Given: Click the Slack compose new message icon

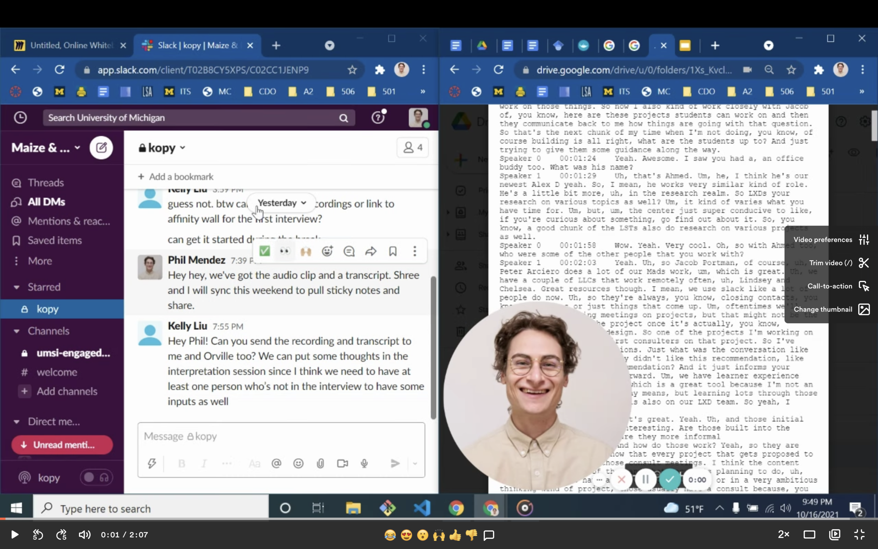Looking at the screenshot, I should (x=101, y=148).
